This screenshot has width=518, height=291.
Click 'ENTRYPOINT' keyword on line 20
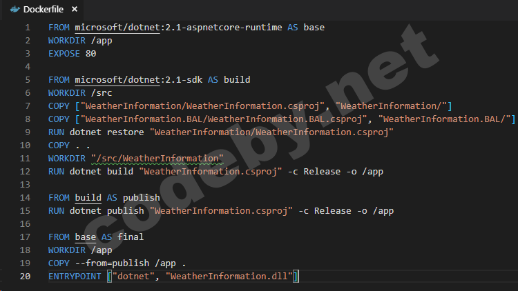(x=75, y=276)
